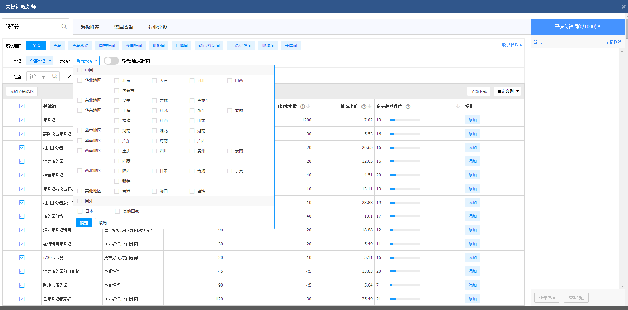
Task: Click the selected-keywords panel scrollbar
Action: (x=622, y=169)
